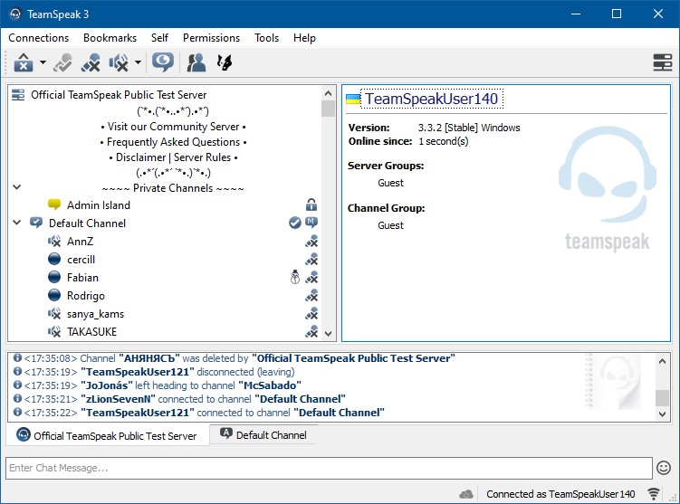Viewport: 680px width, 504px height.
Task: Click the Connect/Disconnect server toolbar icon
Action: tap(24, 62)
